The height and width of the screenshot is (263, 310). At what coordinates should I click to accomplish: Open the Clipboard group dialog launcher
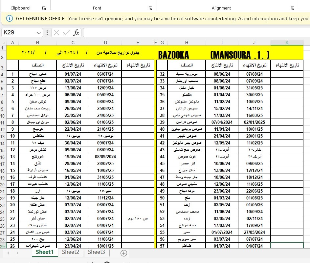point(44,8)
